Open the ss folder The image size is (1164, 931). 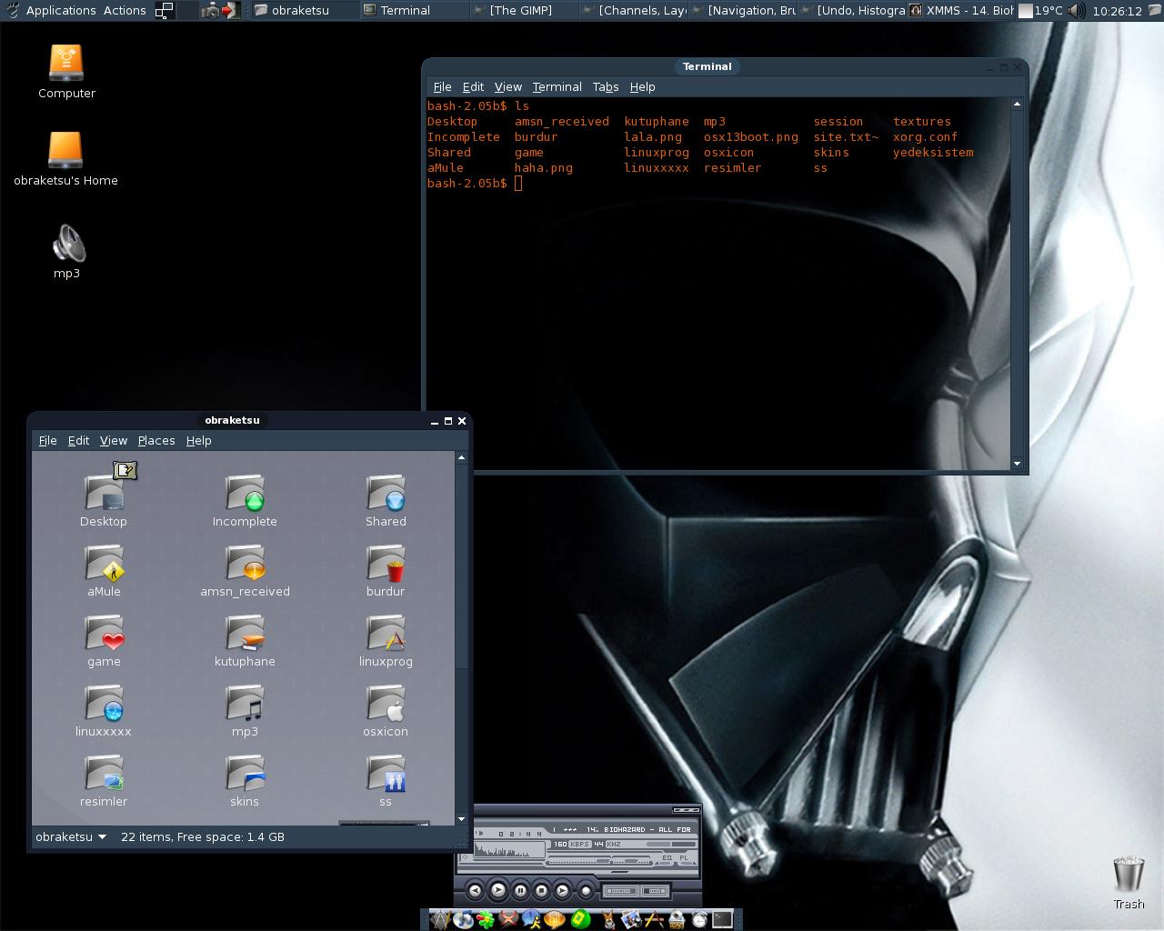386,780
